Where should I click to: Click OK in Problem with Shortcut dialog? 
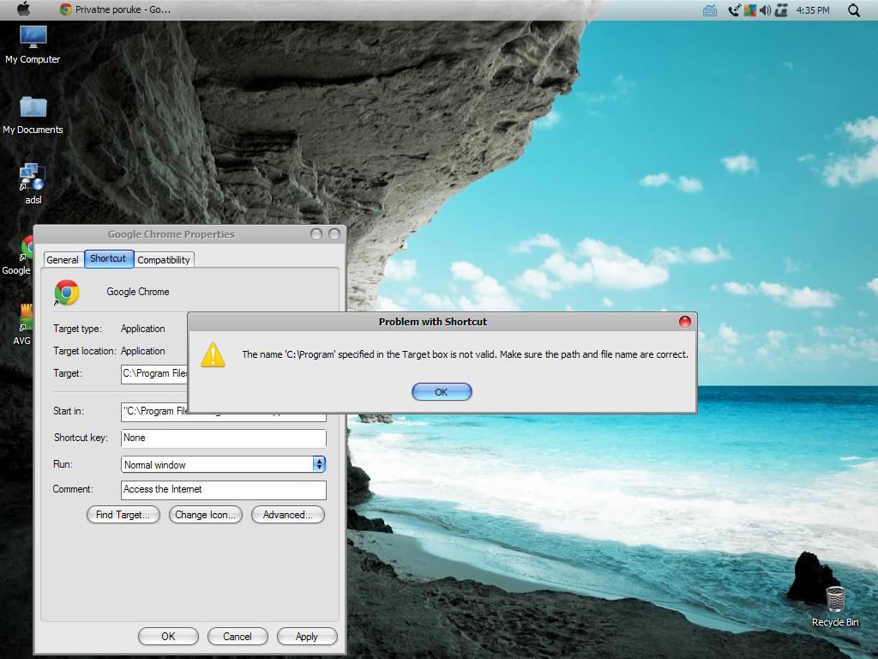(442, 391)
